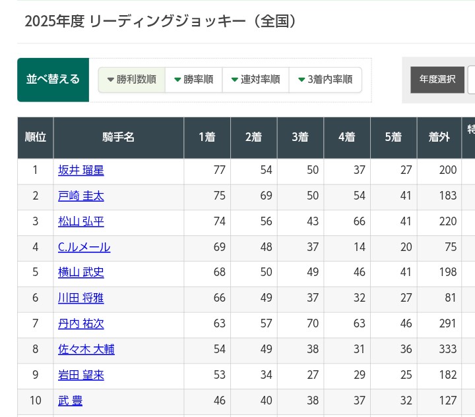Open jockey 横山 武史 profile link
This screenshot has height=417, width=475.
click(x=81, y=273)
